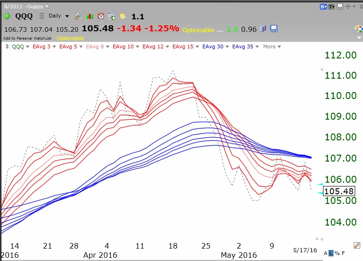
Task: Click the 5/17/16 date label
Action: point(305,250)
